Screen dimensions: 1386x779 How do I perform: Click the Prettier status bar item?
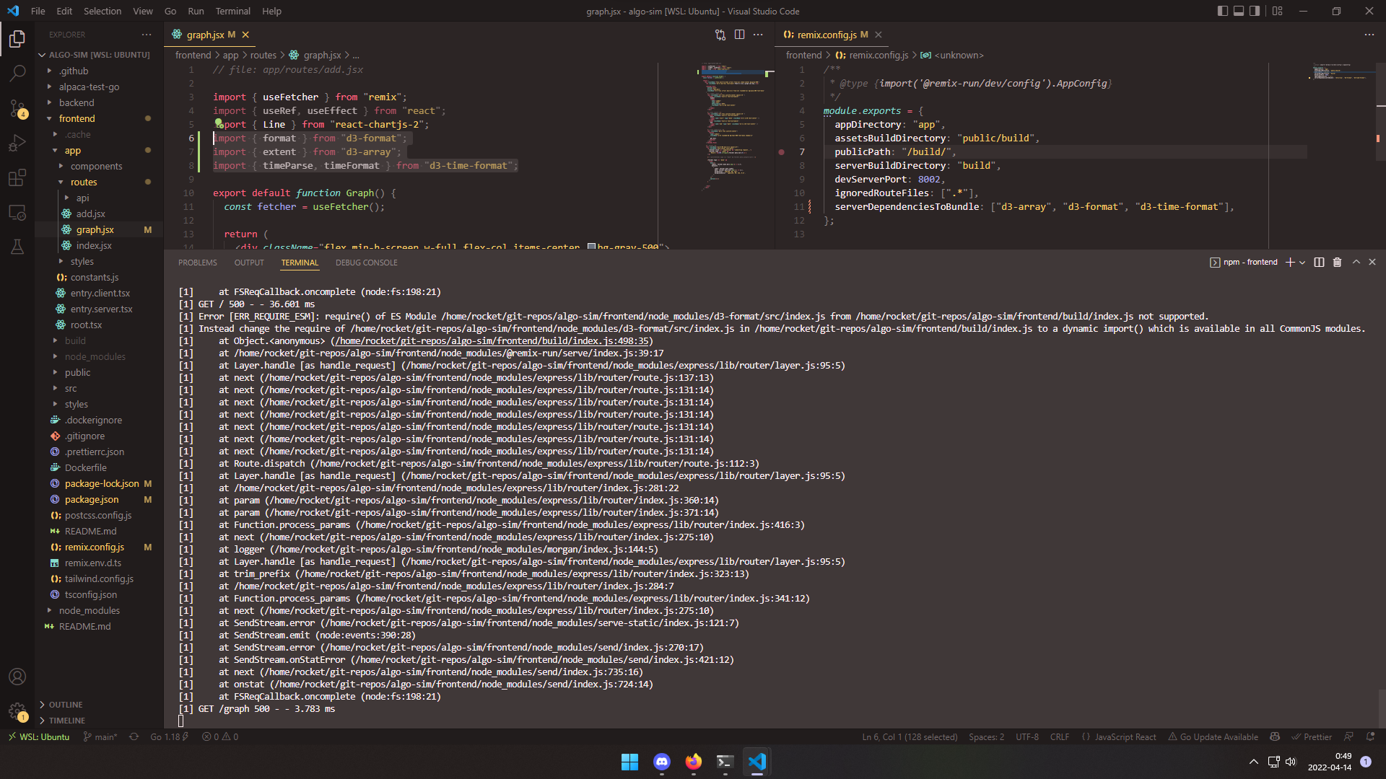coord(1312,736)
